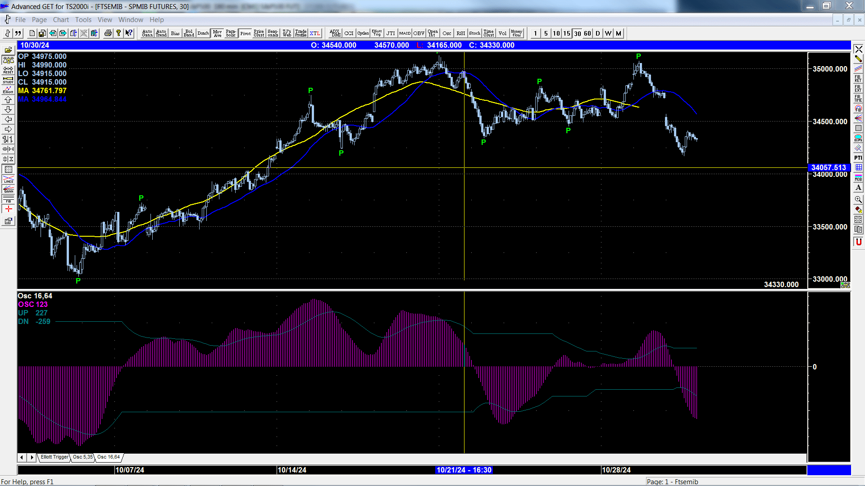Switch to Monthly timeframe M button
The width and height of the screenshot is (865, 486).
tap(619, 33)
